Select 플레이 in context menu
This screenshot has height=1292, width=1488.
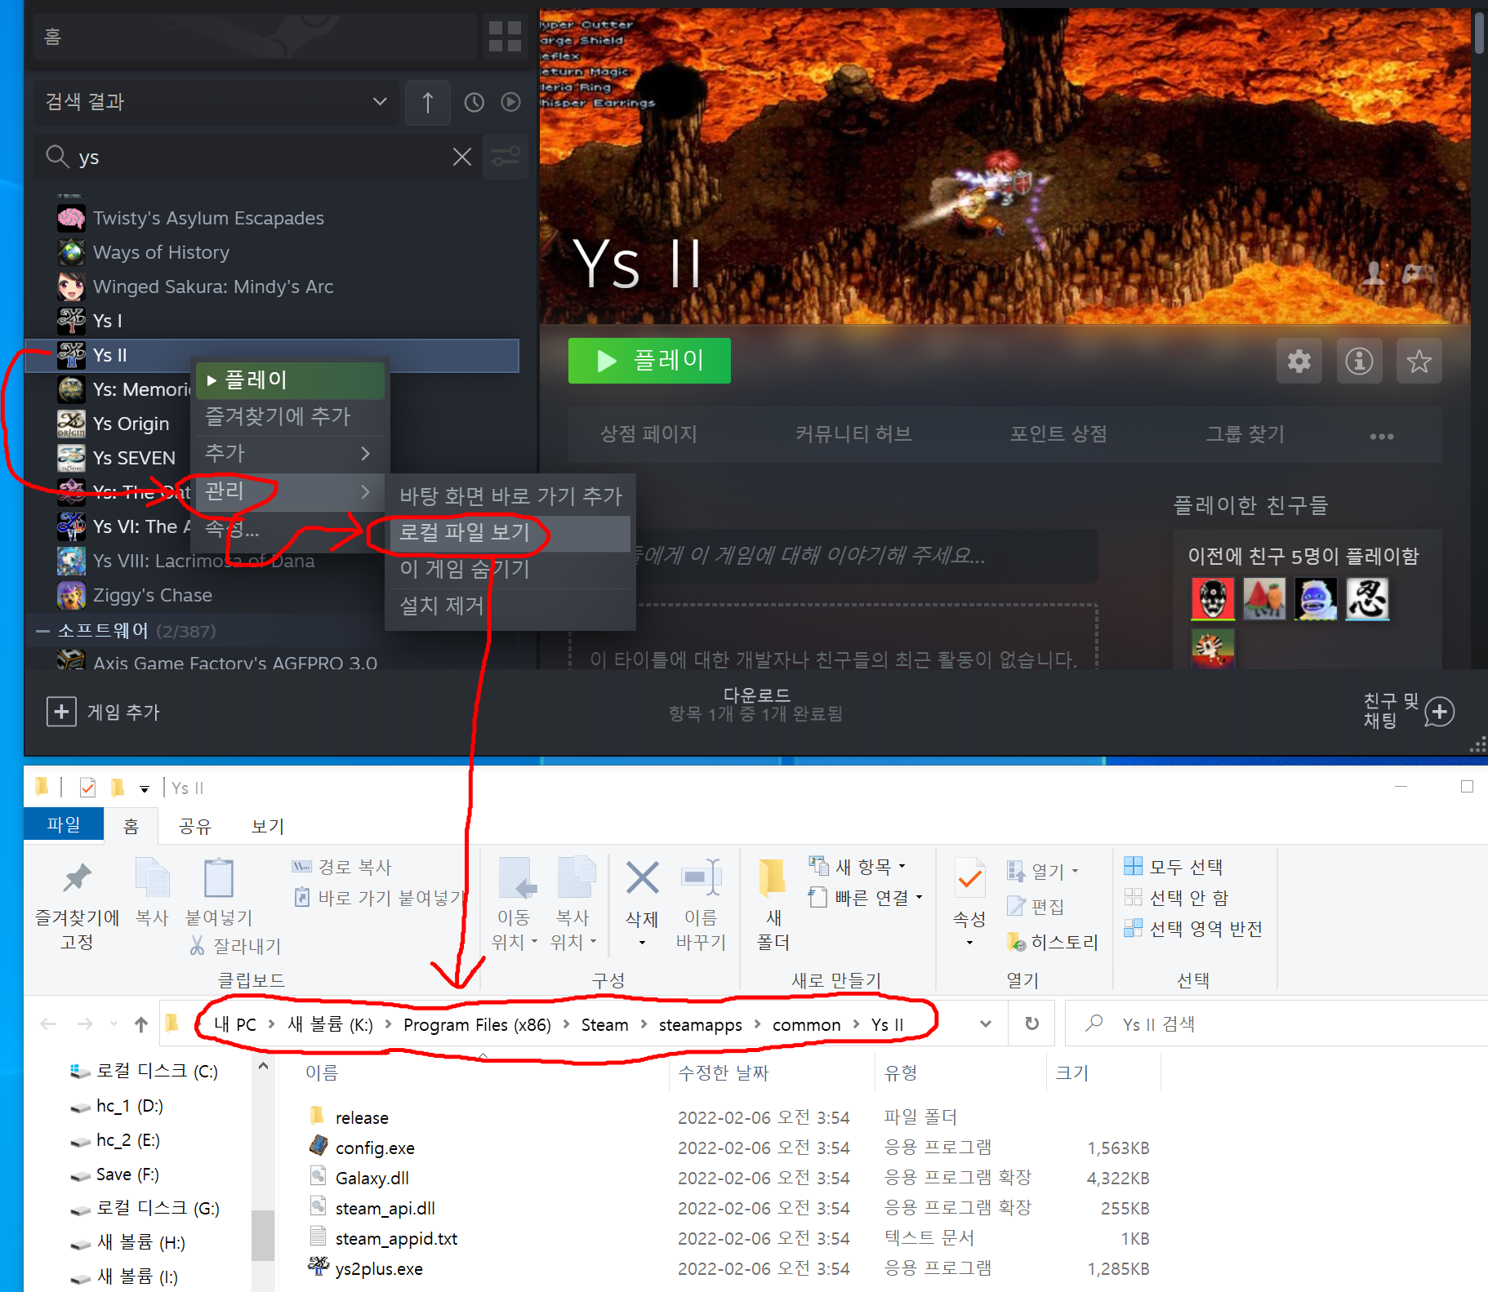290,380
